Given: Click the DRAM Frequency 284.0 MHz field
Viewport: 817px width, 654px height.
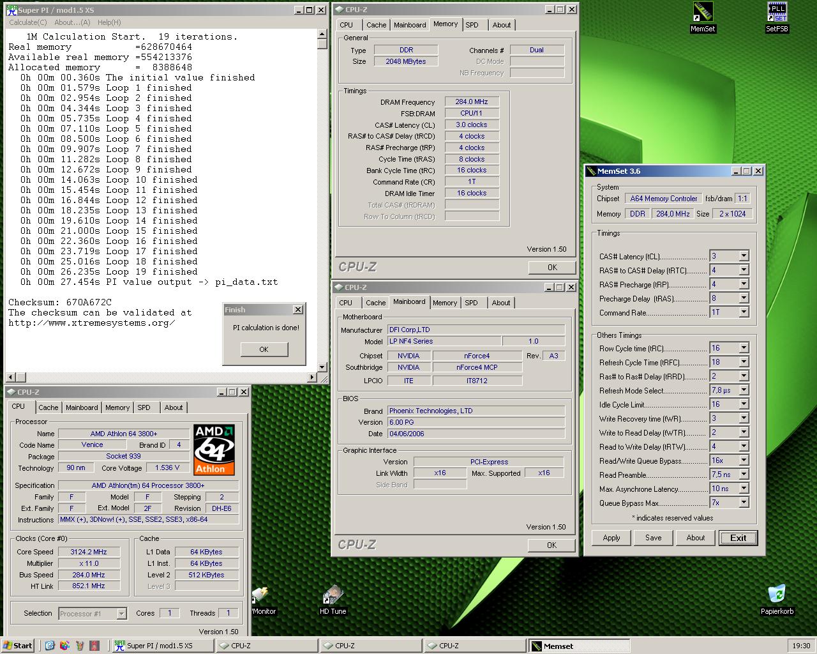Looking at the screenshot, I should 472,102.
